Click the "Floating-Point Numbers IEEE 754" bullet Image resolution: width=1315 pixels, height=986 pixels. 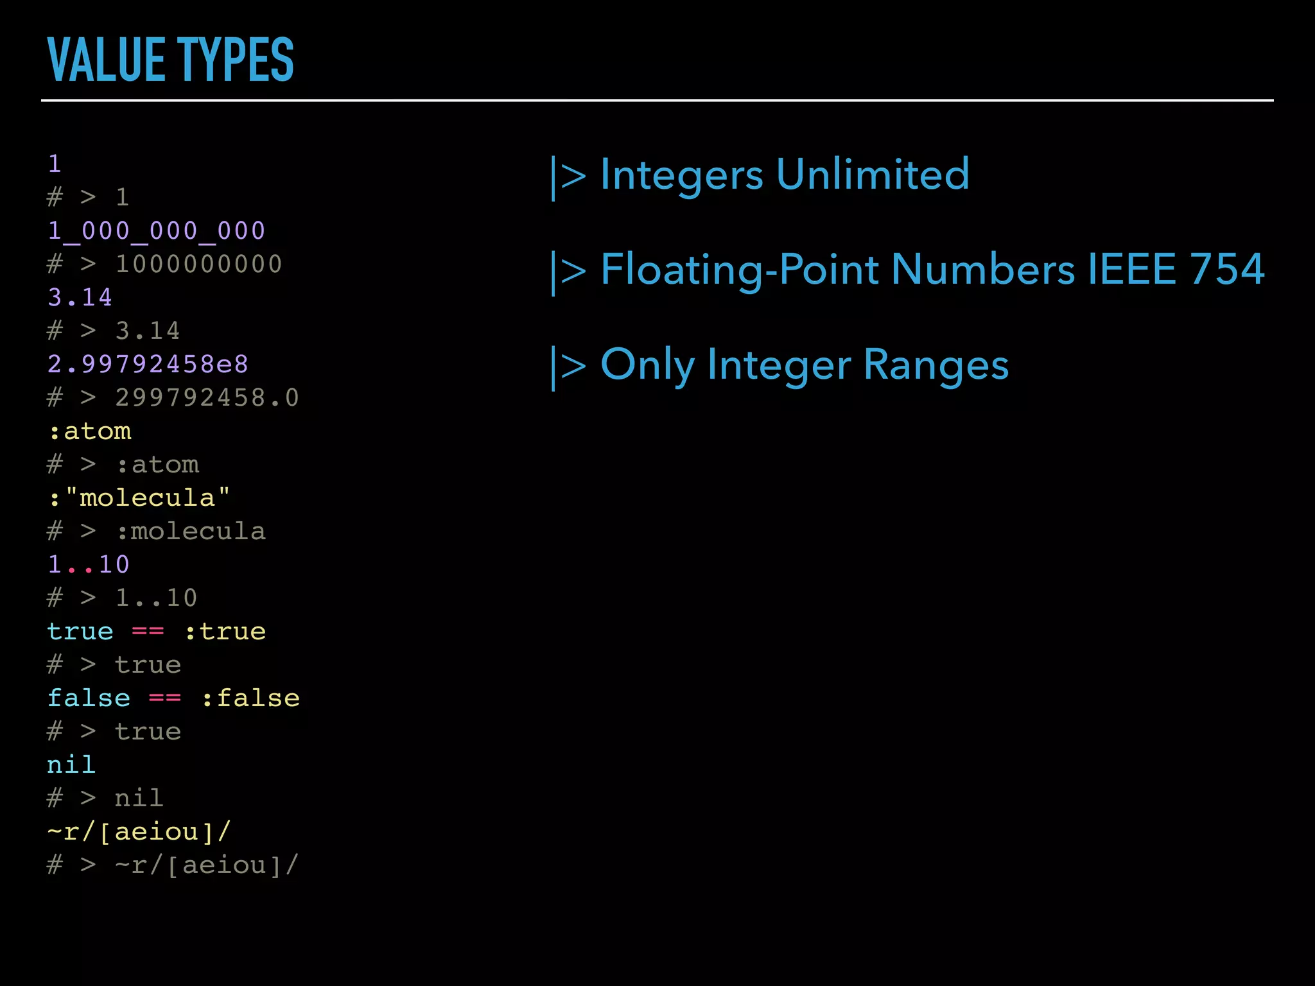[907, 270]
